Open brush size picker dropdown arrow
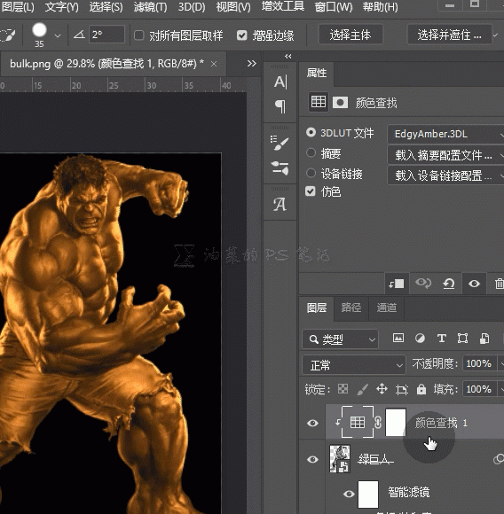 pos(58,35)
